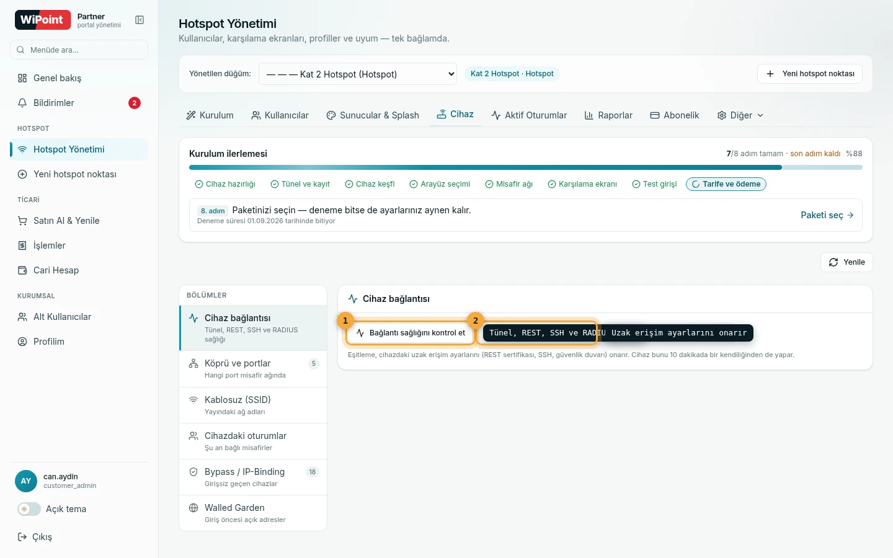Select the Misafir ağı step

(509, 184)
